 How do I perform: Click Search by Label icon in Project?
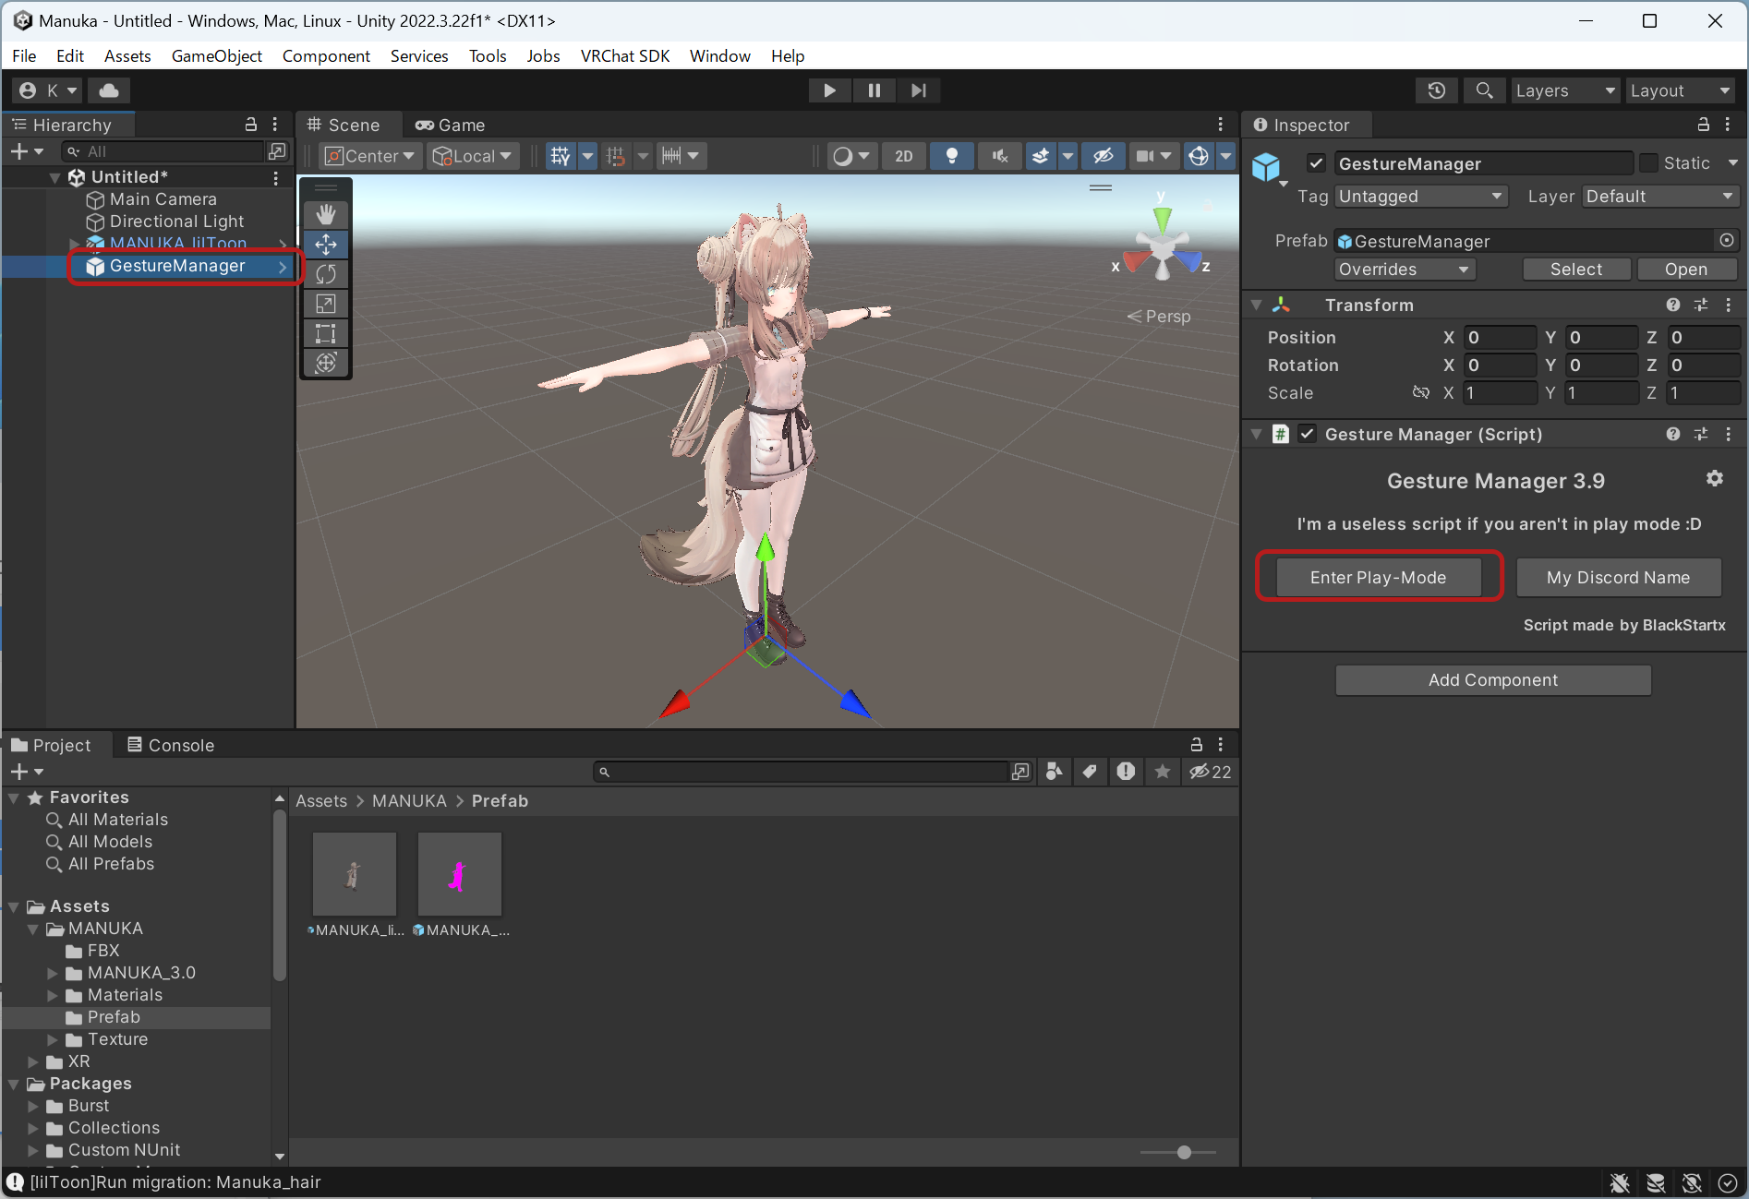click(x=1090, y=772)
